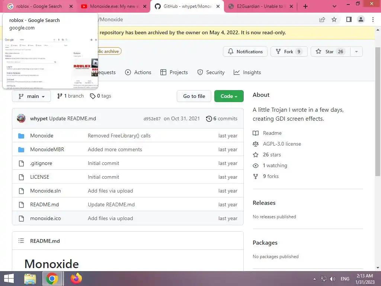Click the Chrome taskbar icon
The width and height of the screenshot is (381, 286).
tap(52, 279)
